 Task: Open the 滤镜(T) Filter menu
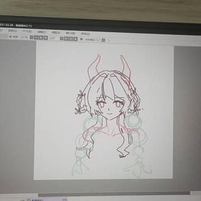click(x=42, y=32)
